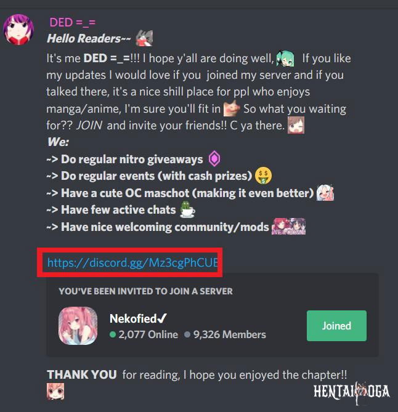The width and height of the screenshot is (398, 412).
Task: Open the DED =_= username
Action: pyautogui.click(x=72, y=22)
